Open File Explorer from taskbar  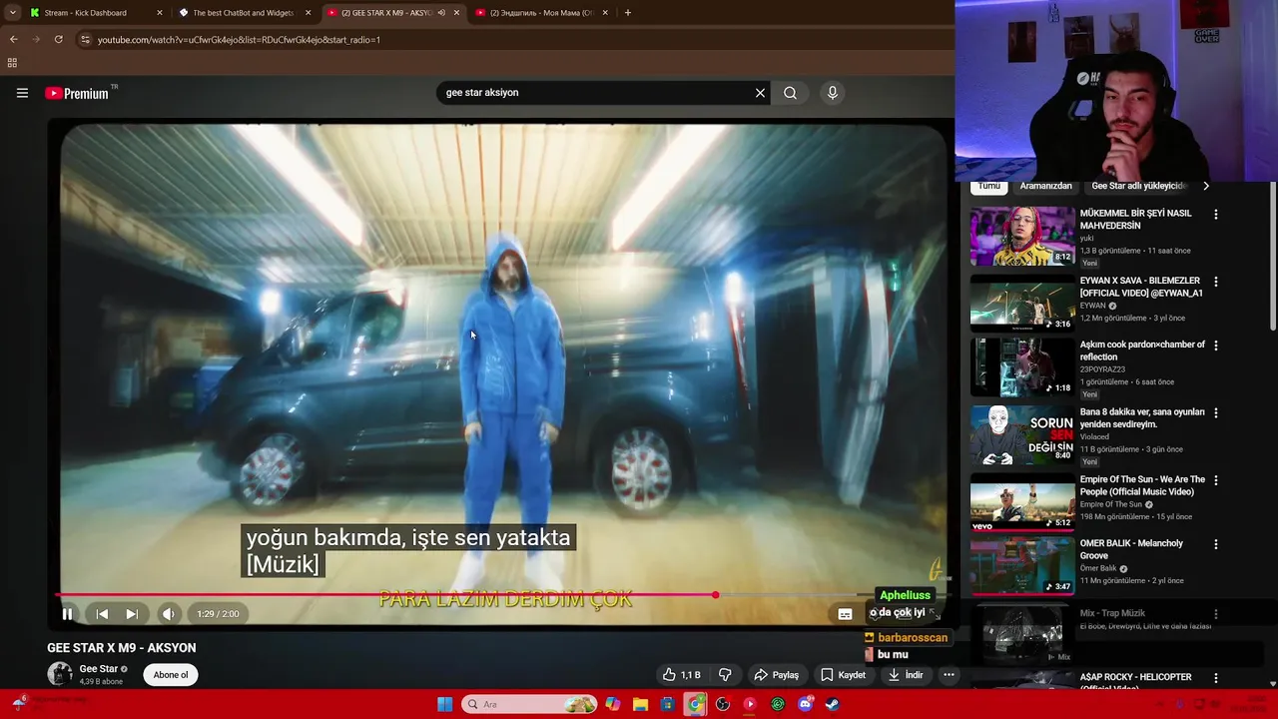[641, 704]
